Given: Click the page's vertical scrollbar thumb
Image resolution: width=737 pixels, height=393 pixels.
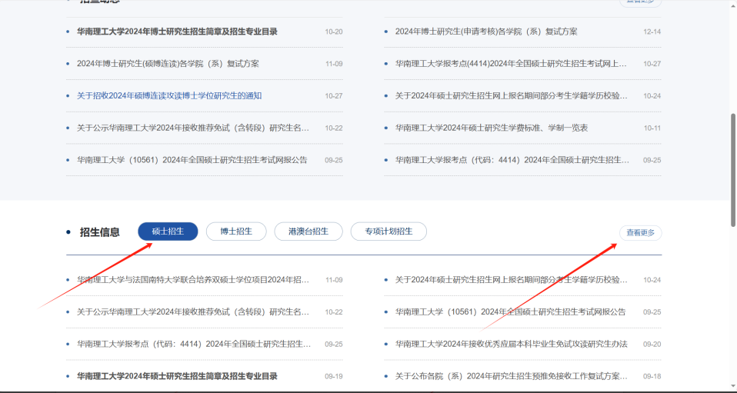Looking at the screenshot, I should [x=733, y=169].
